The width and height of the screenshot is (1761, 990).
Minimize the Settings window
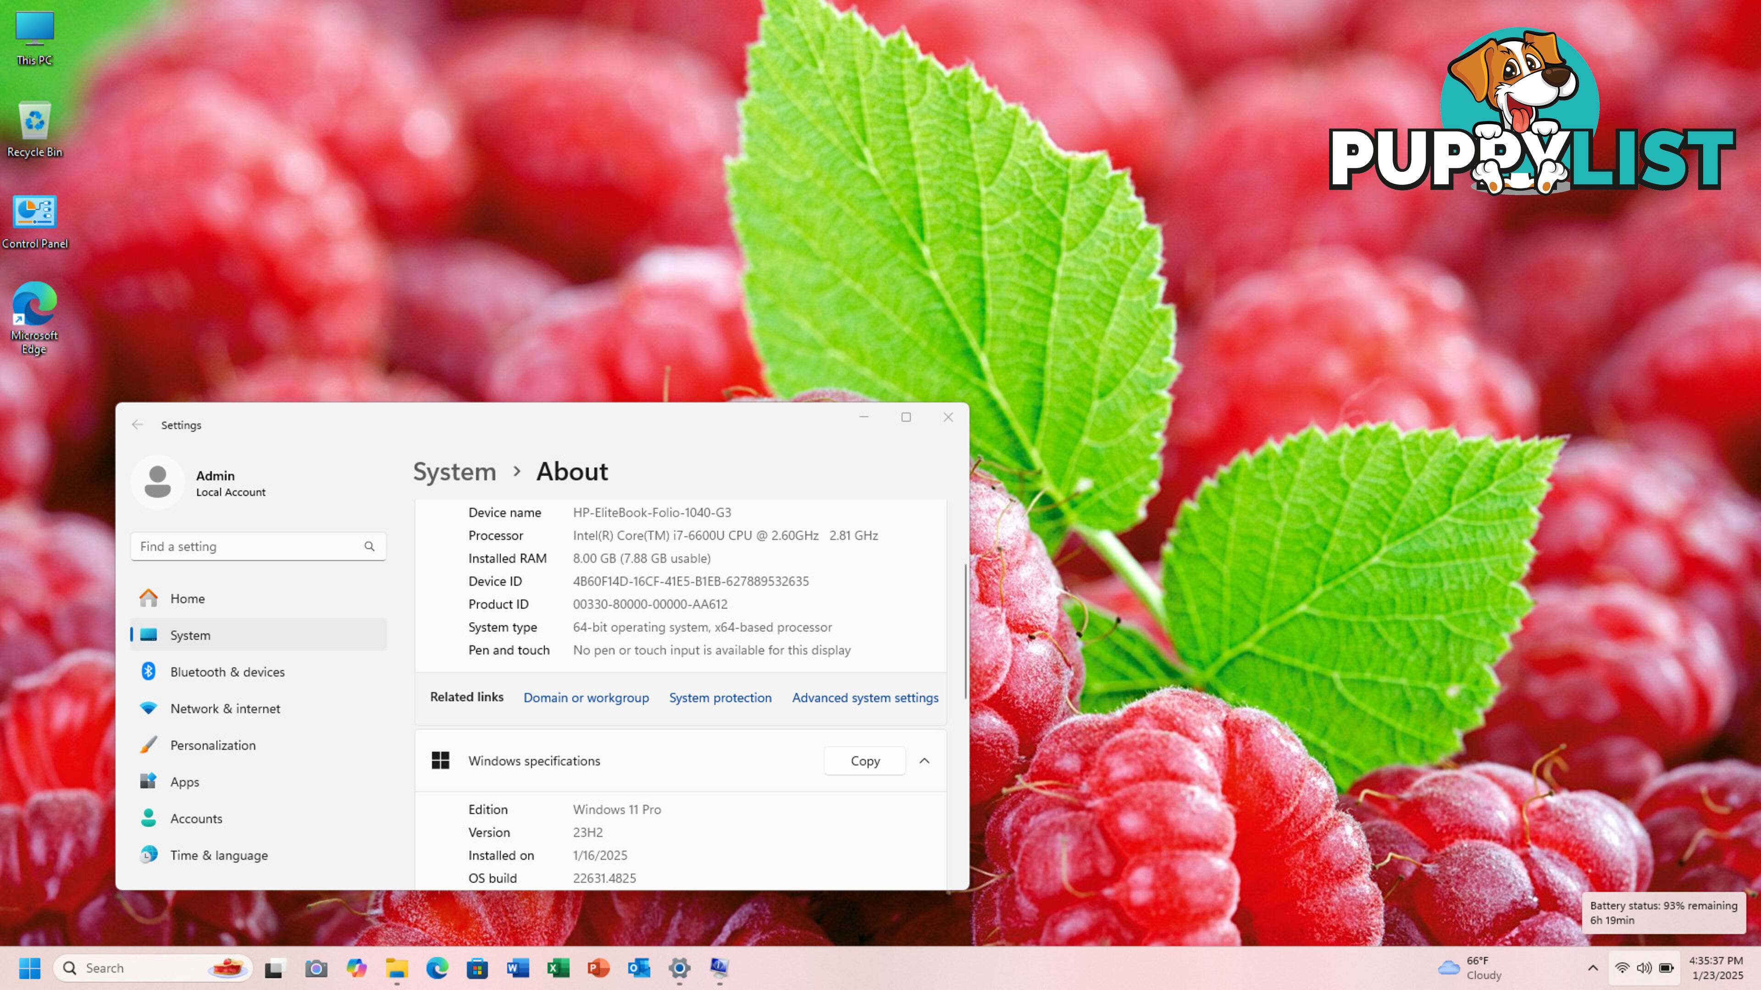click(x=864, y=417)
